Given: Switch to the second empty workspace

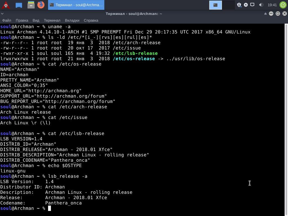Looking at the screenshot, I should [228, 5].
